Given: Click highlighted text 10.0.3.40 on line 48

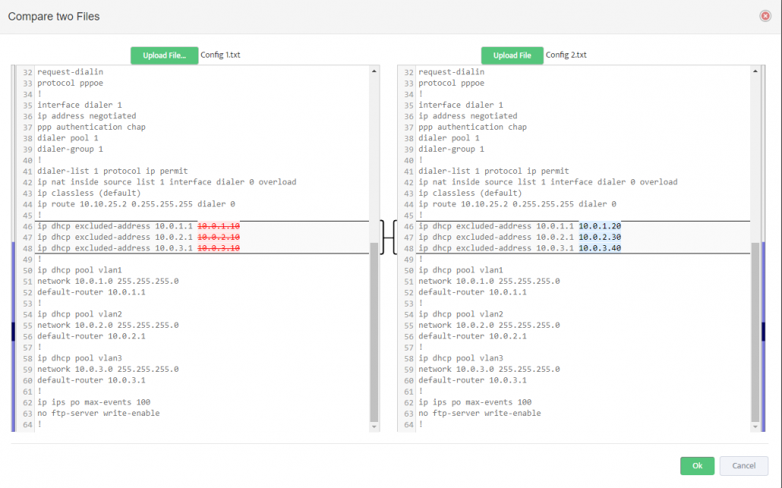Looking at the screenshot, I should [x=600, y=247].
